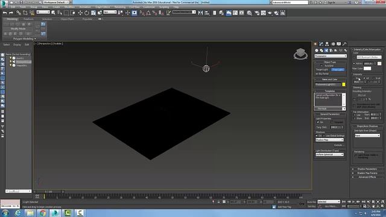Screen dimensions: 386x217
Task: Open the Photometric light category dropdown
Action: tap(331, 56)
